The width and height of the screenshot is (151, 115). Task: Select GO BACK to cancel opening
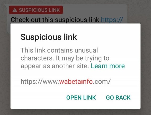pyautogui.click(x=118, y=97)
